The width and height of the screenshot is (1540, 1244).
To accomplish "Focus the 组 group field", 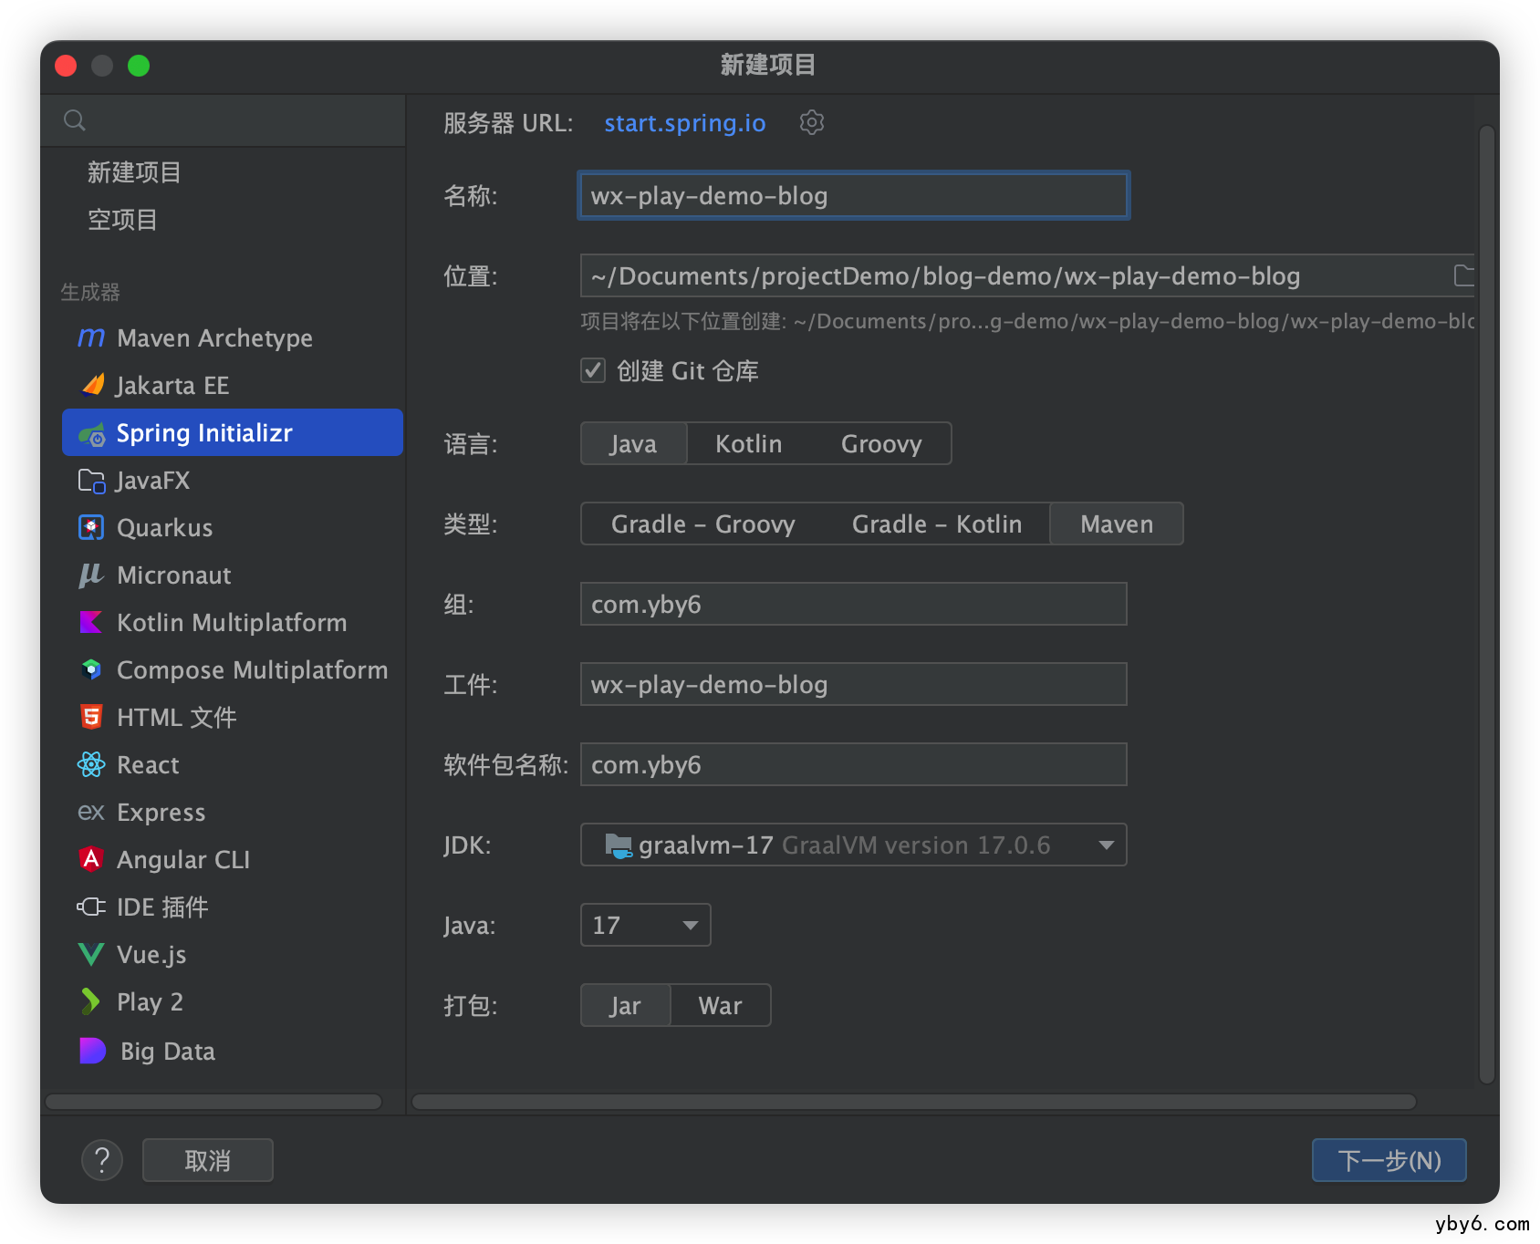I will coord(854,604).
